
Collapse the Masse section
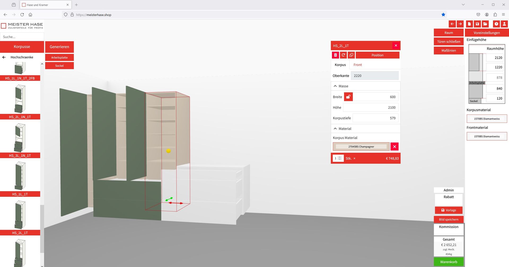tap(366, 86)
